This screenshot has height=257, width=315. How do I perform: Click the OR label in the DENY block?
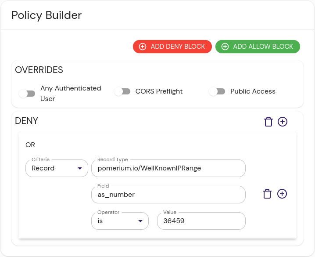pyautogui.click(x=30, y=145)
